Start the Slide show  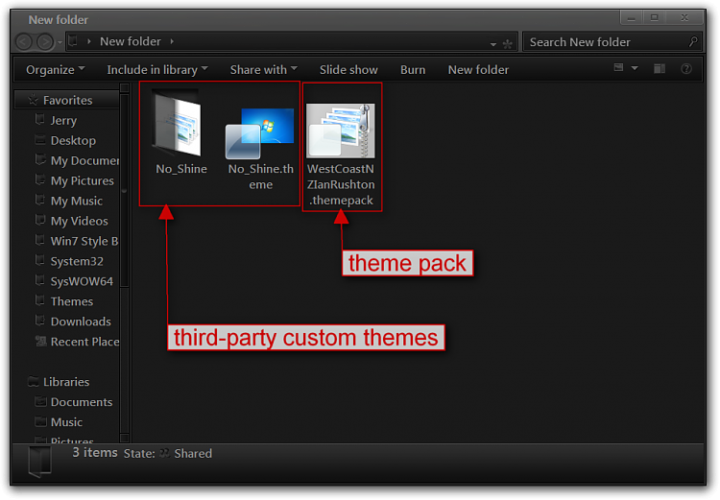[x=348, y=70]
